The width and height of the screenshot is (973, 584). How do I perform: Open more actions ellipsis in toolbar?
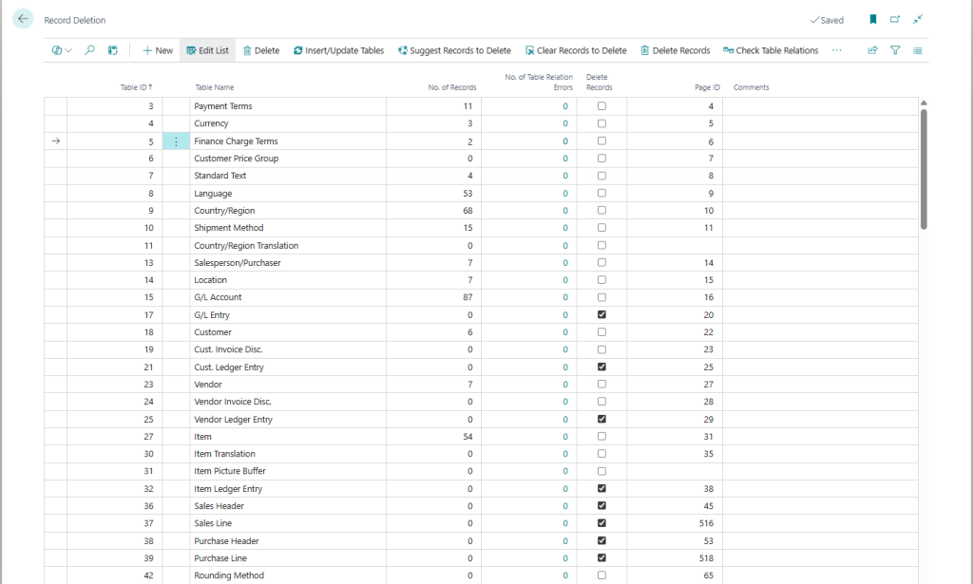[836, 50]
